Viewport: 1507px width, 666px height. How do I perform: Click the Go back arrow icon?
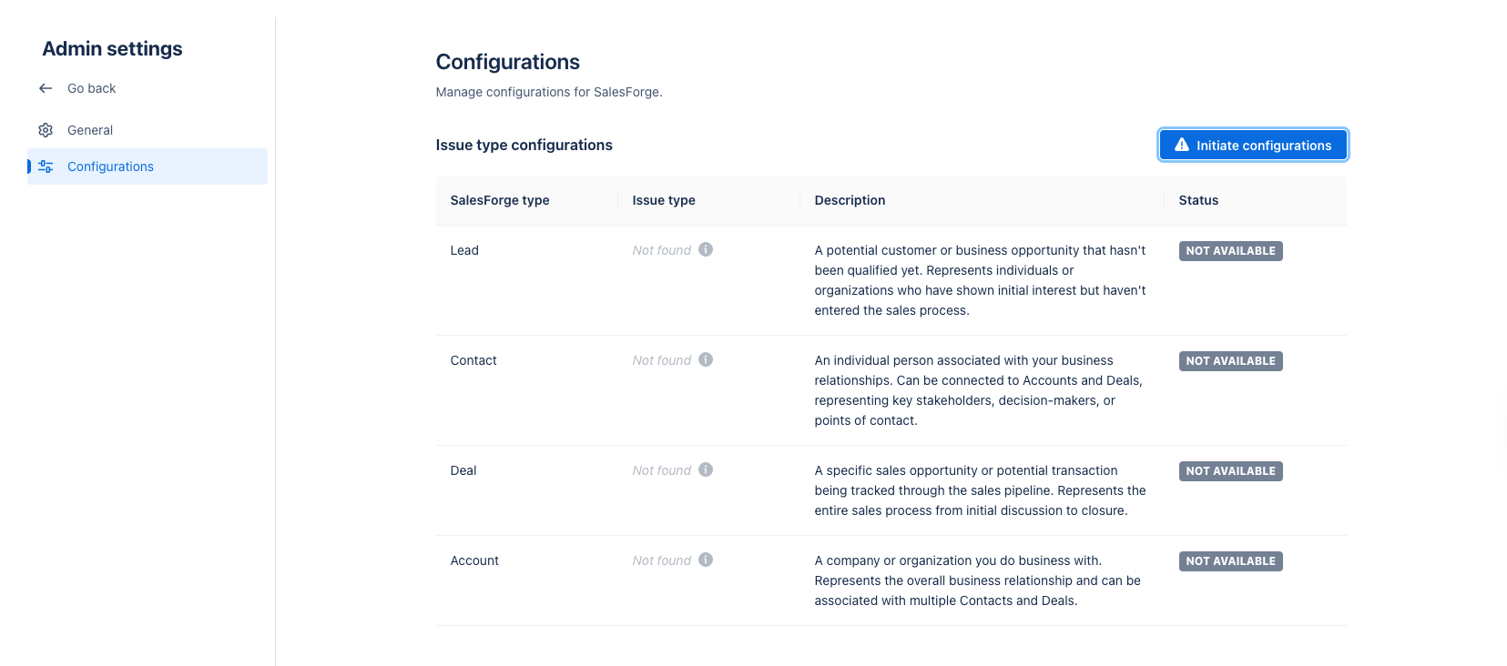coord(46,88)
